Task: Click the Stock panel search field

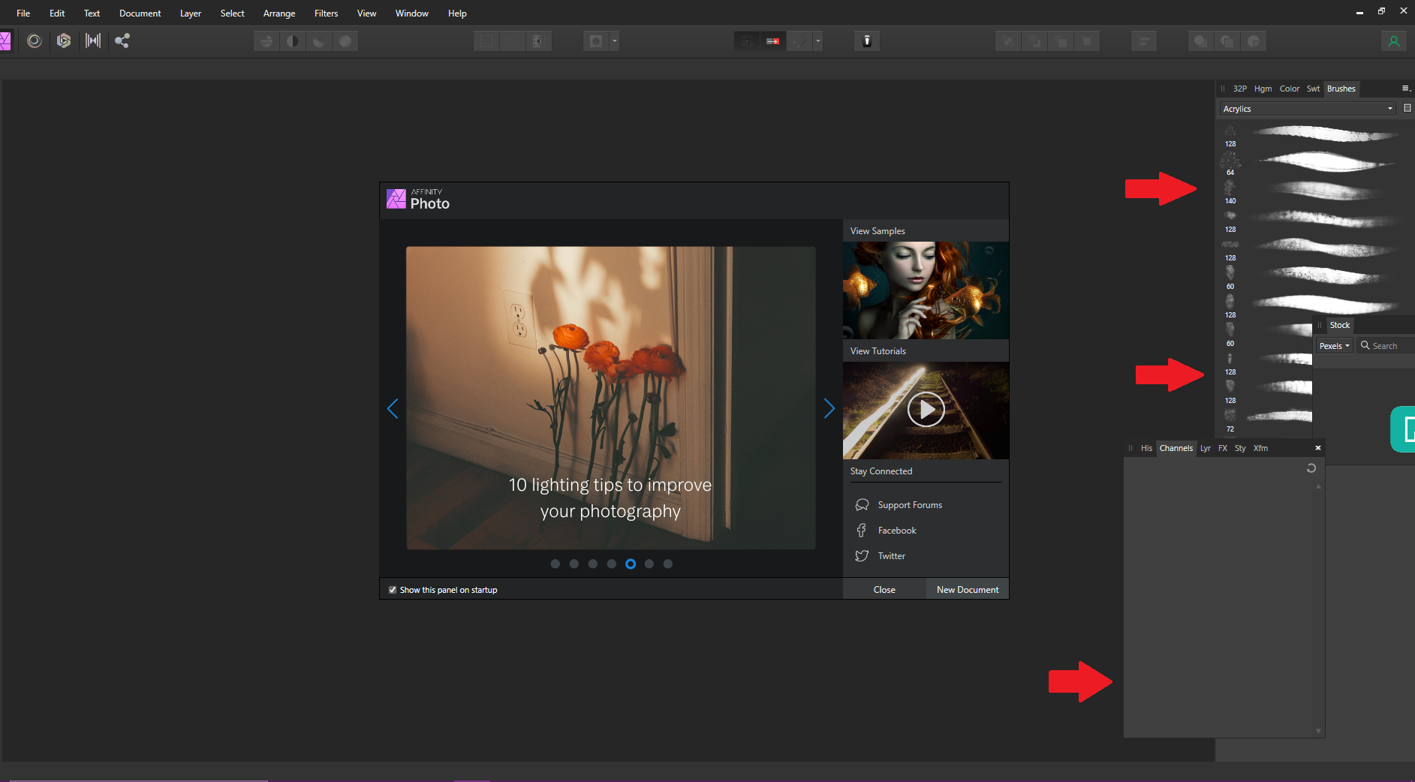Action: 1385,345
